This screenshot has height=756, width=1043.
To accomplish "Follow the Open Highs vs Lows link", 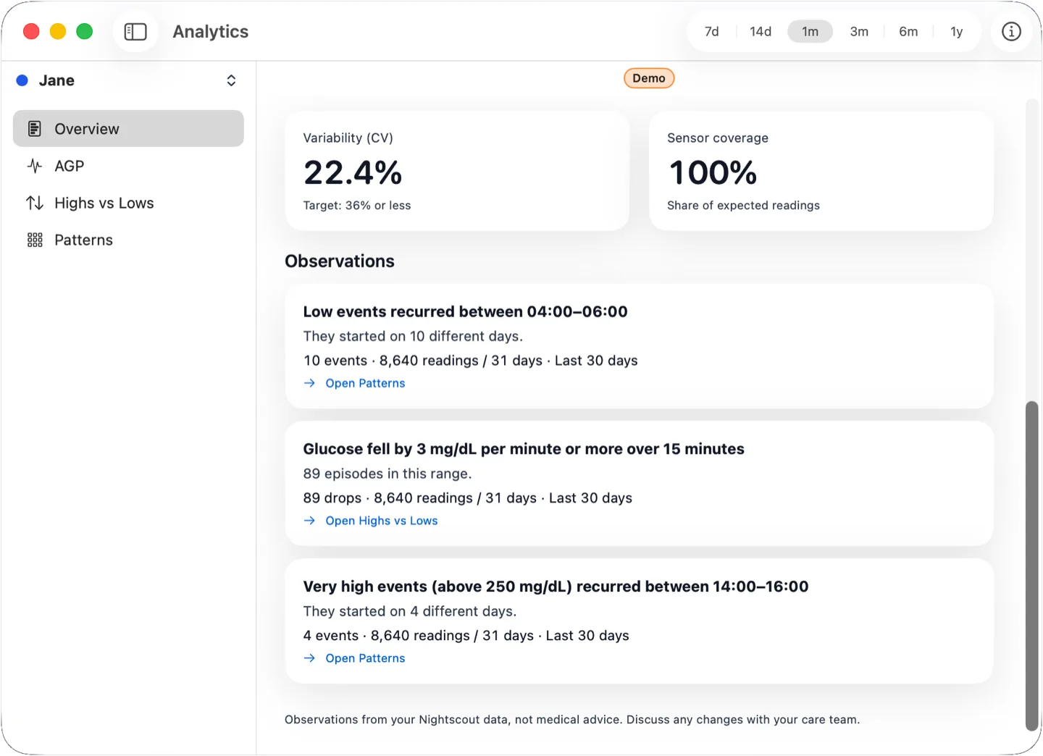I will click(x=382, y=521).
